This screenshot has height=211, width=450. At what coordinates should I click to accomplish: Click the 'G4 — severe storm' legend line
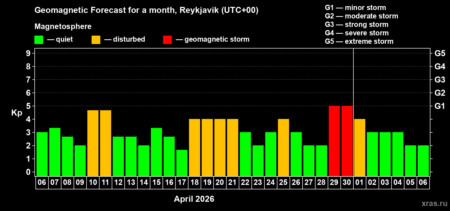tap(357, 33)
